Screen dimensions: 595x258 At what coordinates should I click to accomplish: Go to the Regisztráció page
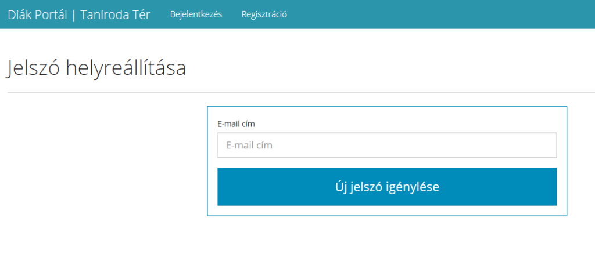[x=264, y=14]
